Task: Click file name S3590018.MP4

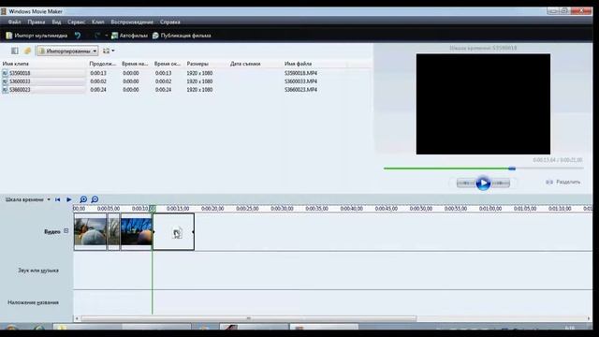Action: [300, 73]
